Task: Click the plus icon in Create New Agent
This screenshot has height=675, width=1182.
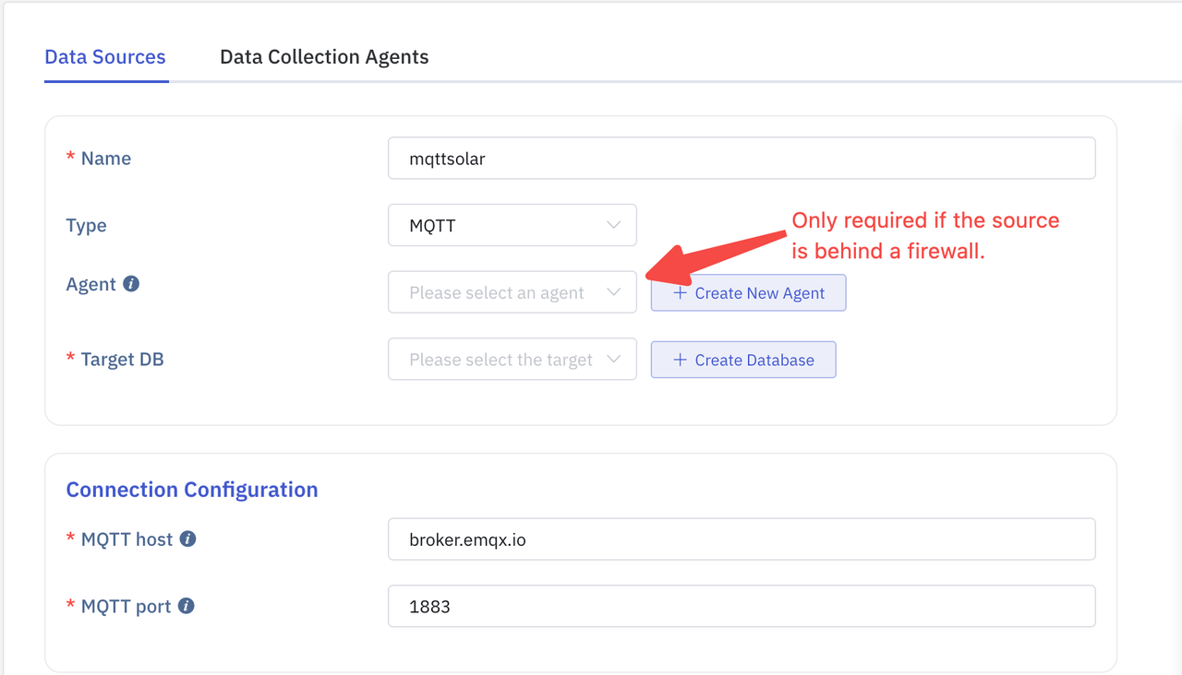Action: [680, 292]
